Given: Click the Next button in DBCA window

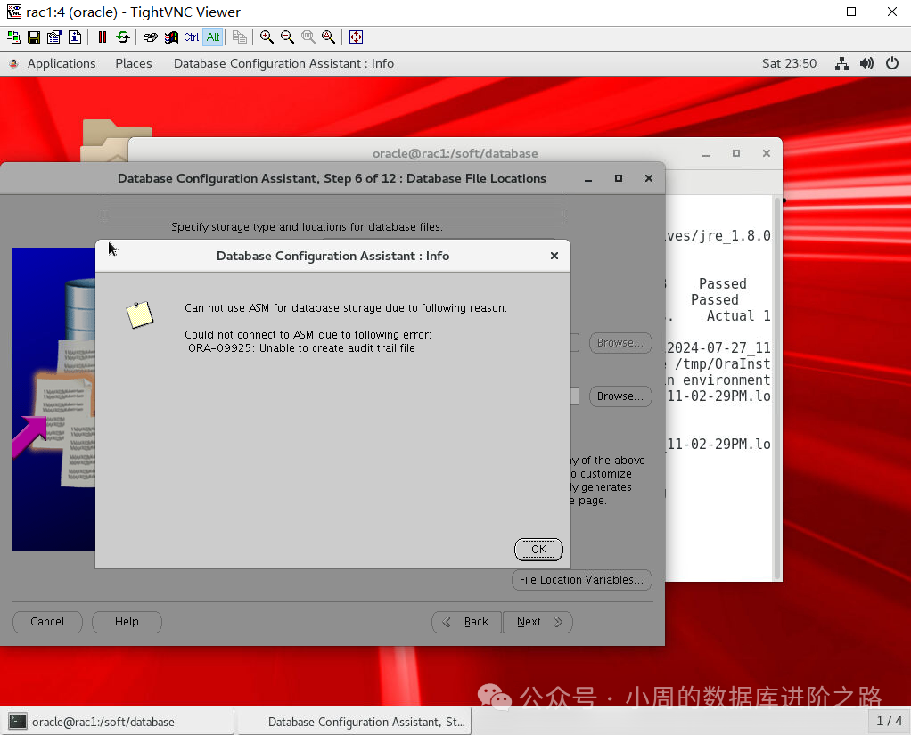Looking at the screenshot, I should [x=538, y=622].
